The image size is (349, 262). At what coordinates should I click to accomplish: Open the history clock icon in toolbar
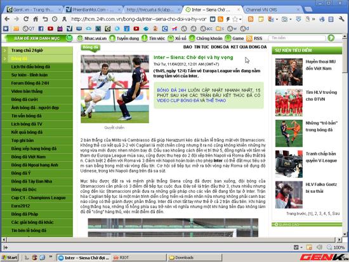[55, 19]
